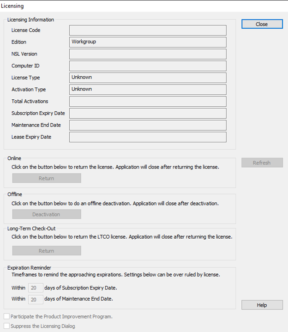
Task: Click the Subscription Expiry Date field
Action: click(x=148, y=113)
